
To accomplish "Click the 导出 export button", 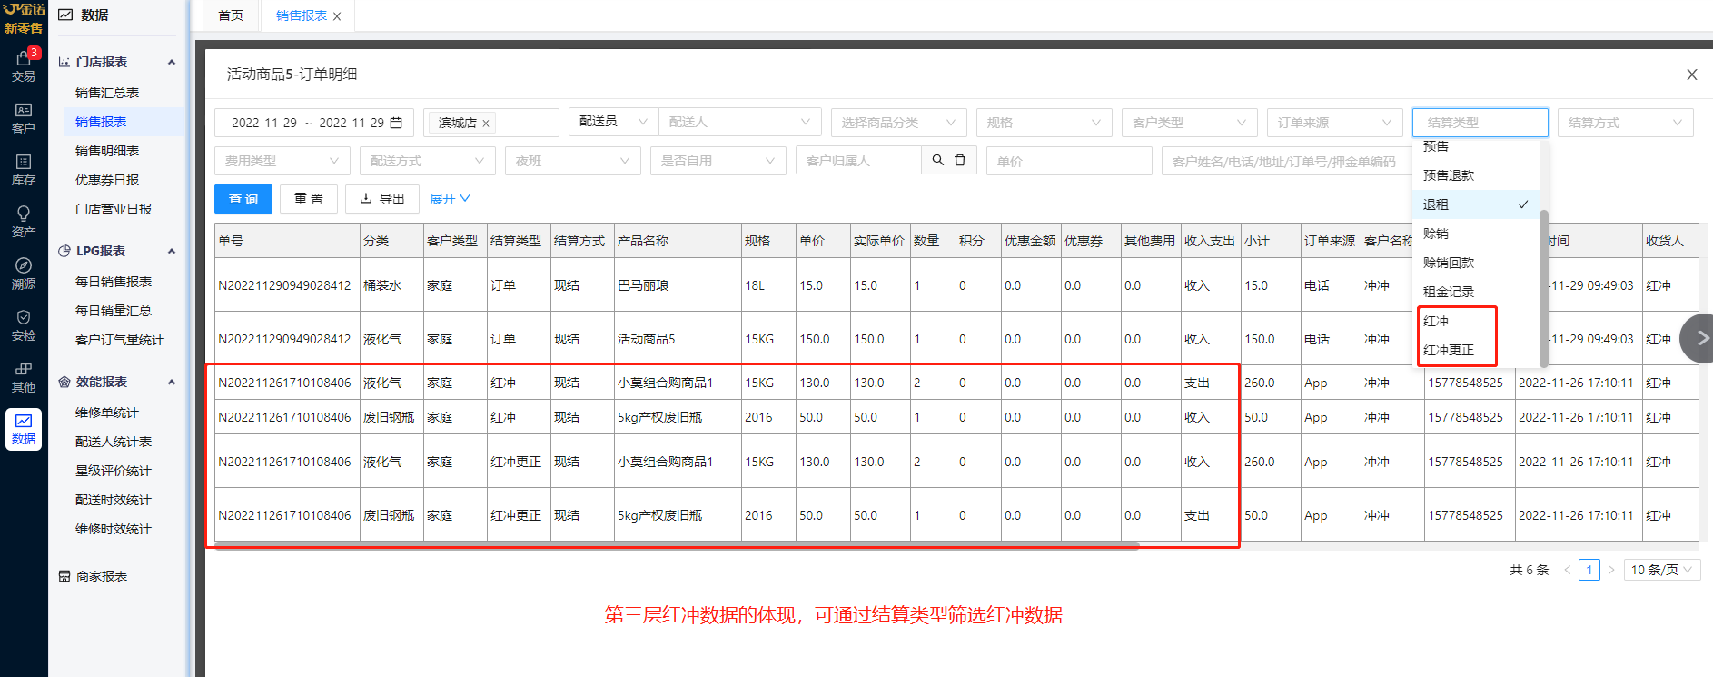I will 381,199.
